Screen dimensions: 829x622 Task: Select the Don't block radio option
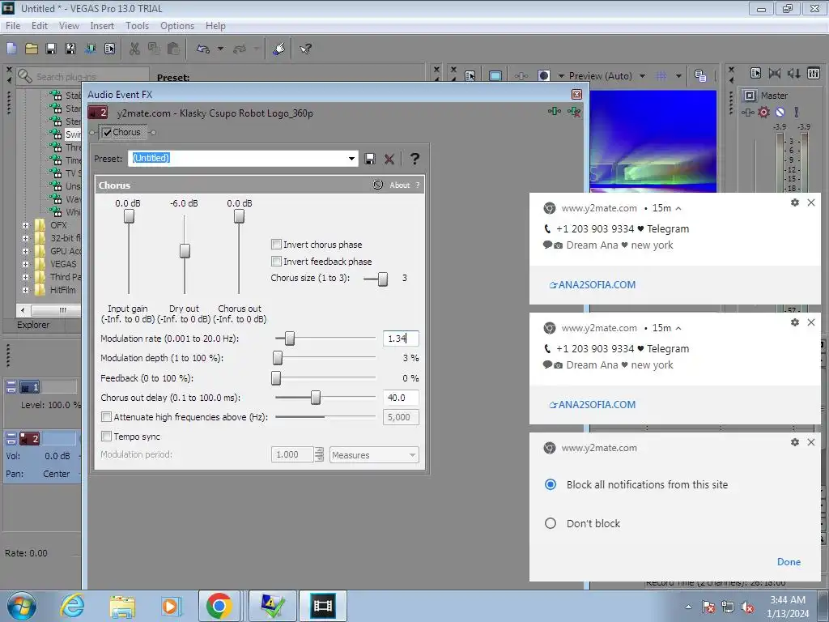[551, 523]
